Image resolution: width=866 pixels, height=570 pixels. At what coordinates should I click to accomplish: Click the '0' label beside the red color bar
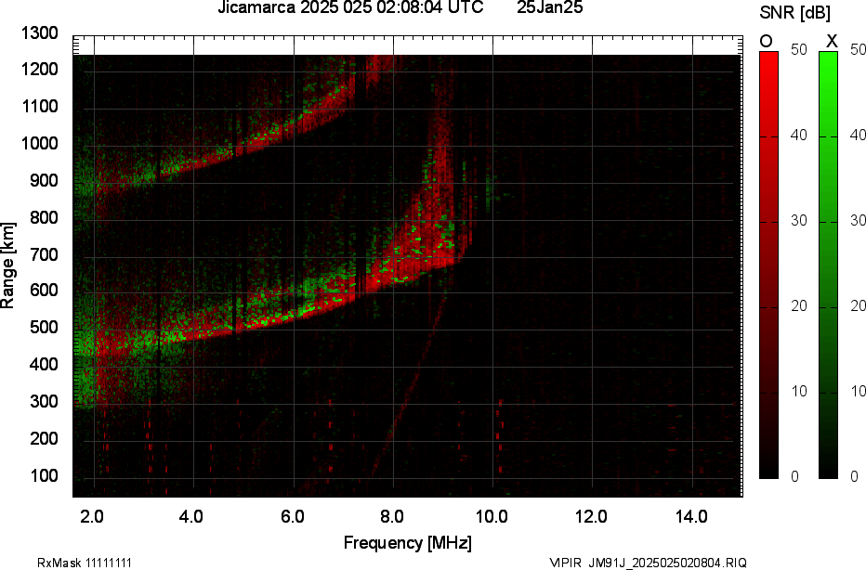click(x=794, y=476)
